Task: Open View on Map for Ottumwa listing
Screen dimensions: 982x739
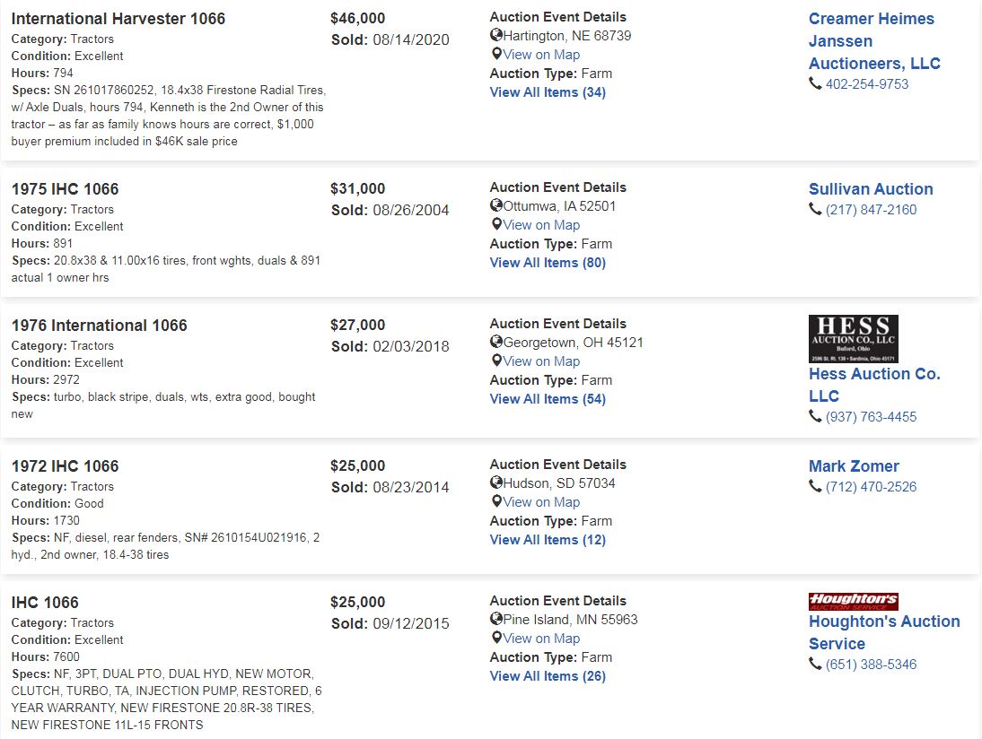Action: (x=542, y=224)
